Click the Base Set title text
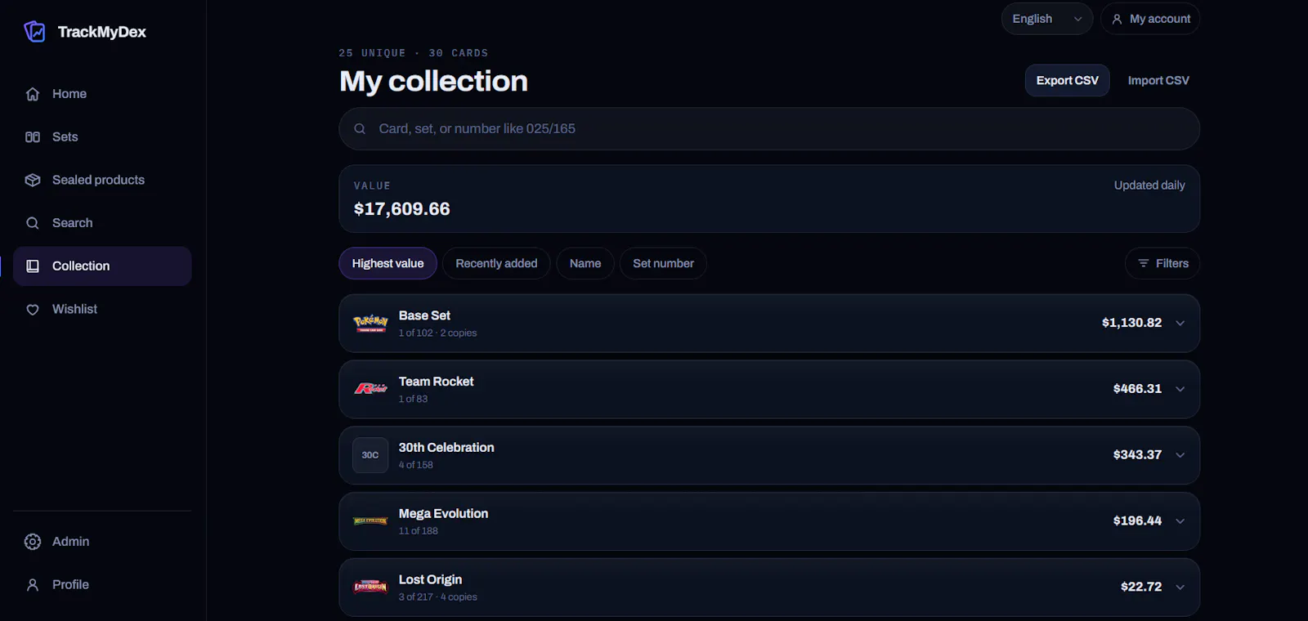This screenshot has height=621, width=1308. (x=424, y=315)
